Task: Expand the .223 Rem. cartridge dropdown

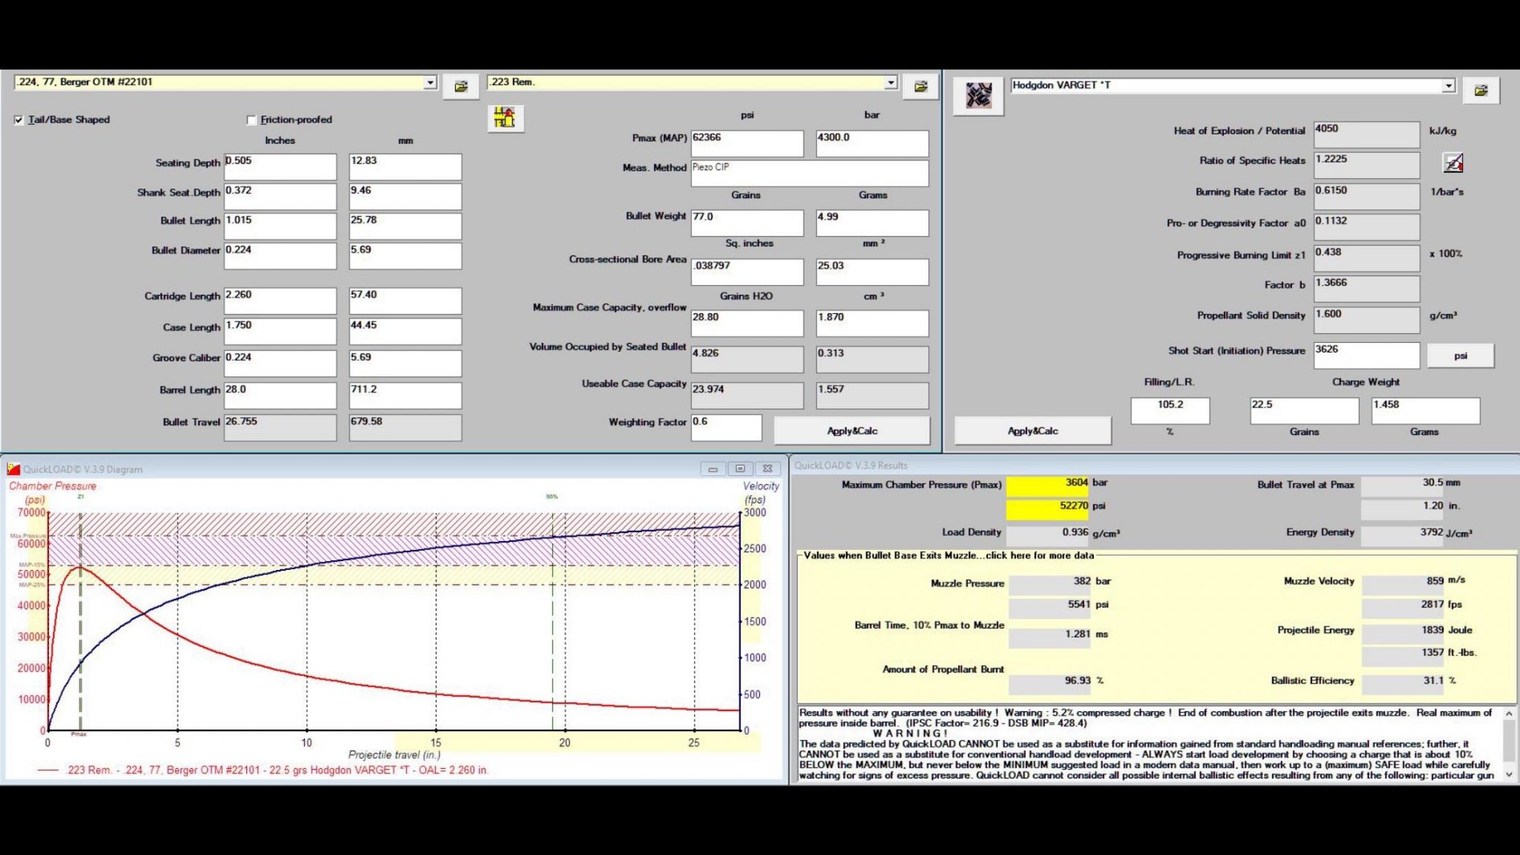Action: (891, 82)
